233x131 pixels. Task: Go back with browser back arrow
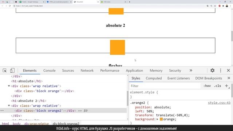[x=3, y=6]
